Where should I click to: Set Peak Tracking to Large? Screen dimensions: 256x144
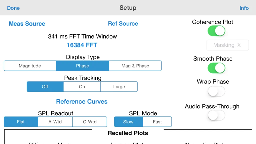119,87
